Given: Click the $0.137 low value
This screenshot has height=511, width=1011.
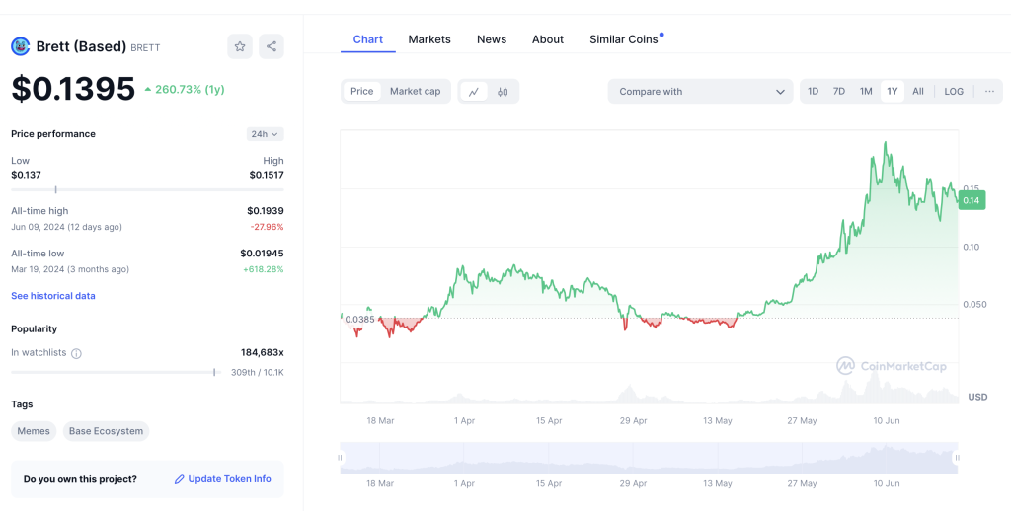Looking at the screenshot, I should point(26,175).
